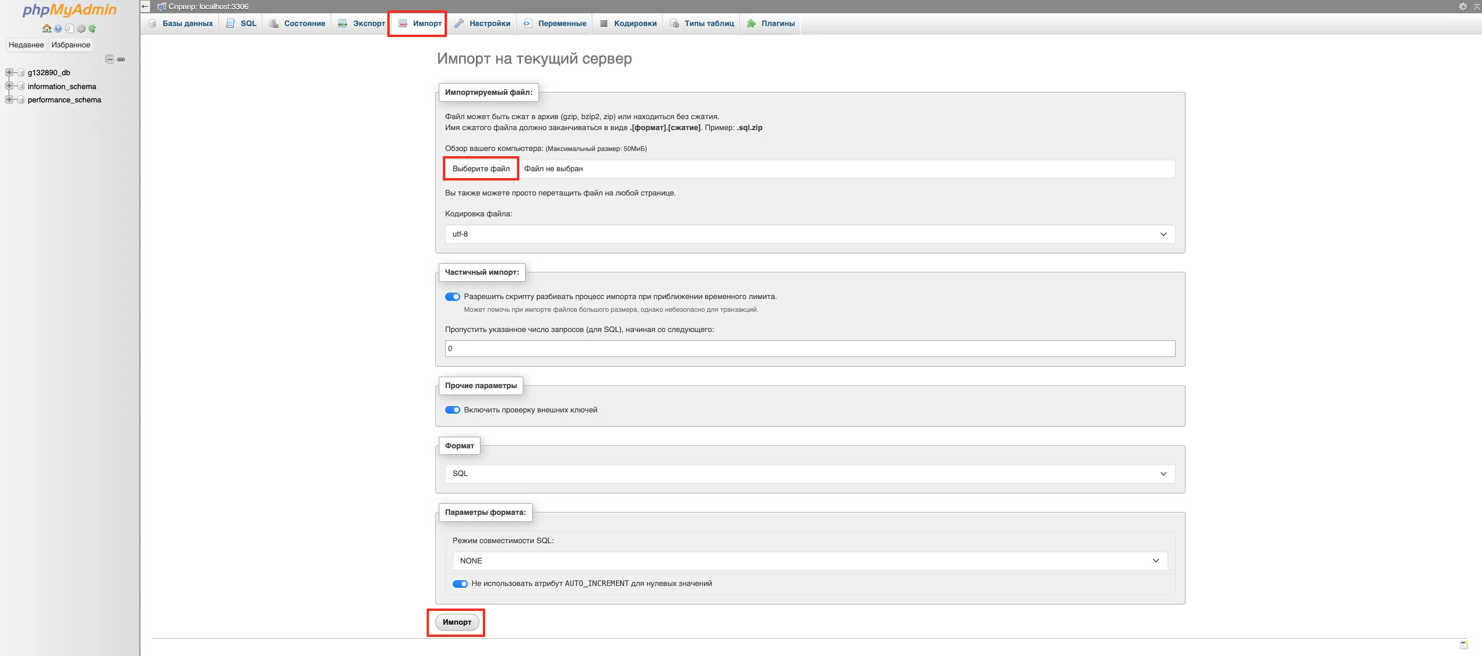Open the file encoding utf-8 dropdown

pyautogui.click(x=809, y=234)
